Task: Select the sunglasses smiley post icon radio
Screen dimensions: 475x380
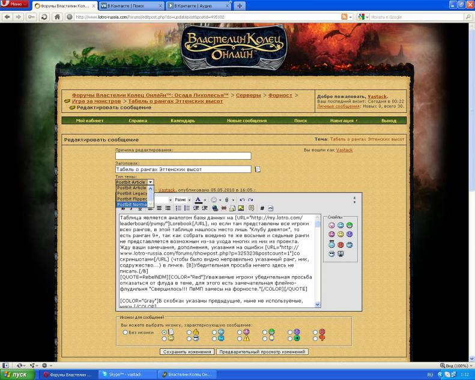Action: pos(189,338)
